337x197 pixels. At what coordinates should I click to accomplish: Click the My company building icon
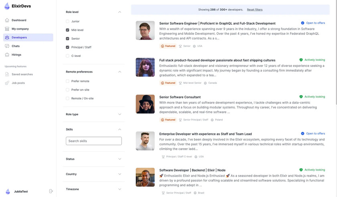7,29
